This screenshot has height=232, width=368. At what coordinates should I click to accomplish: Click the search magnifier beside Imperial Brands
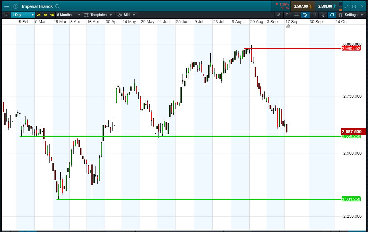point(57,6)
